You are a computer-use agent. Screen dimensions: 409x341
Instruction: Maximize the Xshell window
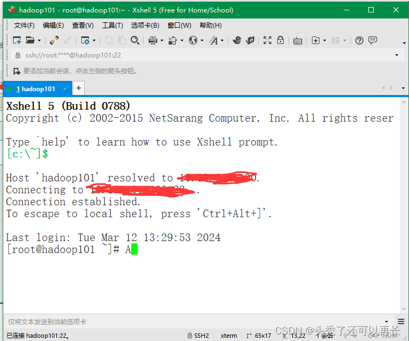tap(371, 10)
